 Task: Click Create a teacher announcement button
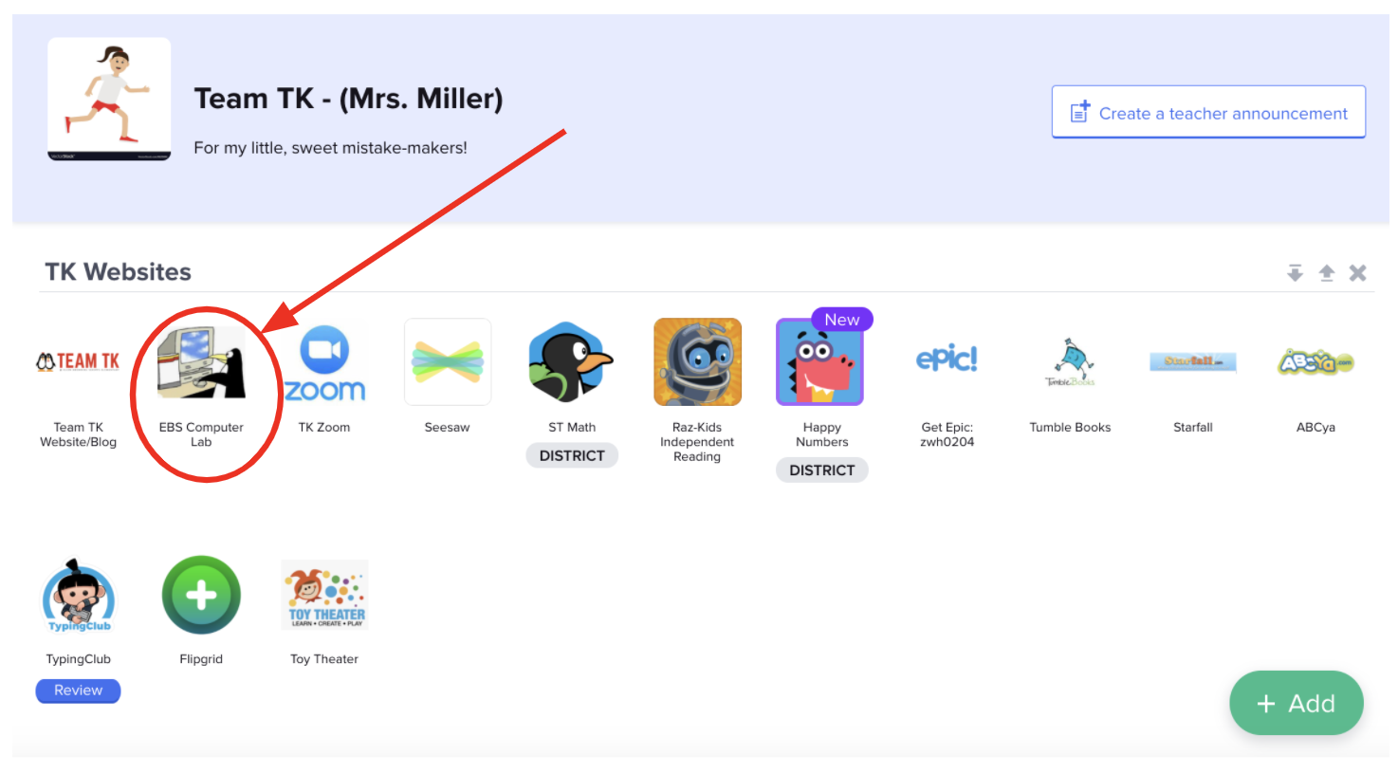coord(1208,112)
